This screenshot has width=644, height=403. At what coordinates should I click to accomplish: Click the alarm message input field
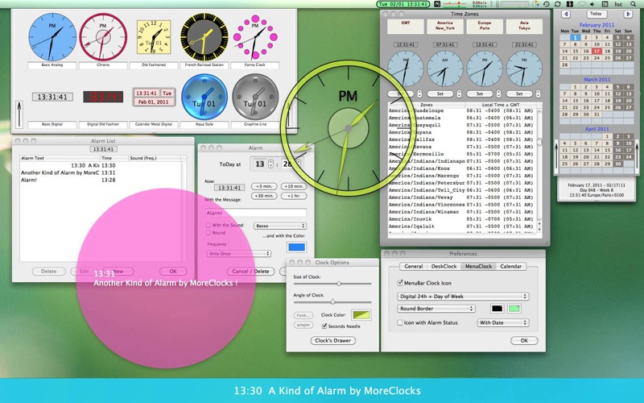click(x=256, y=213)
